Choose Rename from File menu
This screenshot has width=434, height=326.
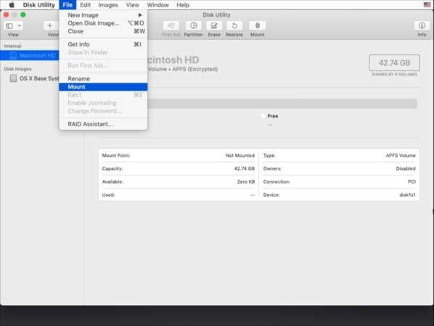pyautogui.click(x=103, y=78)
